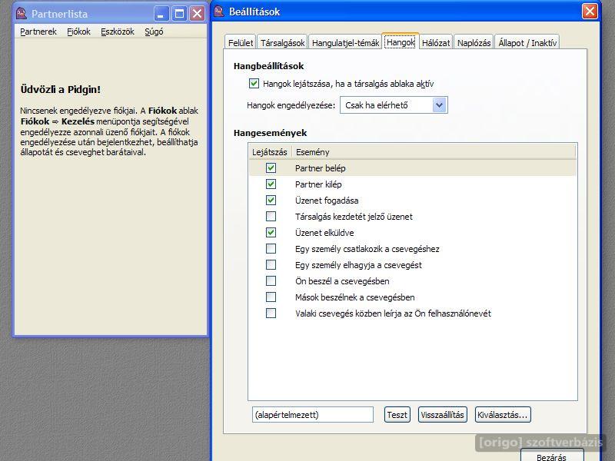Maximize the Partnerlista window
The height and width of the screenshot is (461, 615).
(179, 14)
